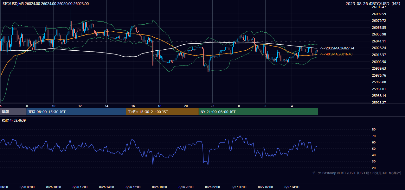Click the NY 21:00-06:00 JST session bar
The width and height of the screenshot is (405, 190).
tap(258, 112)
